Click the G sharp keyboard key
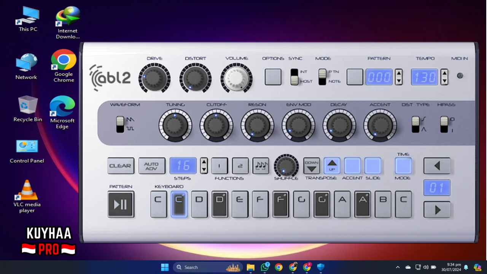This screenshot has width=487, height=274. pyautogui.click(x=322, y=204)
